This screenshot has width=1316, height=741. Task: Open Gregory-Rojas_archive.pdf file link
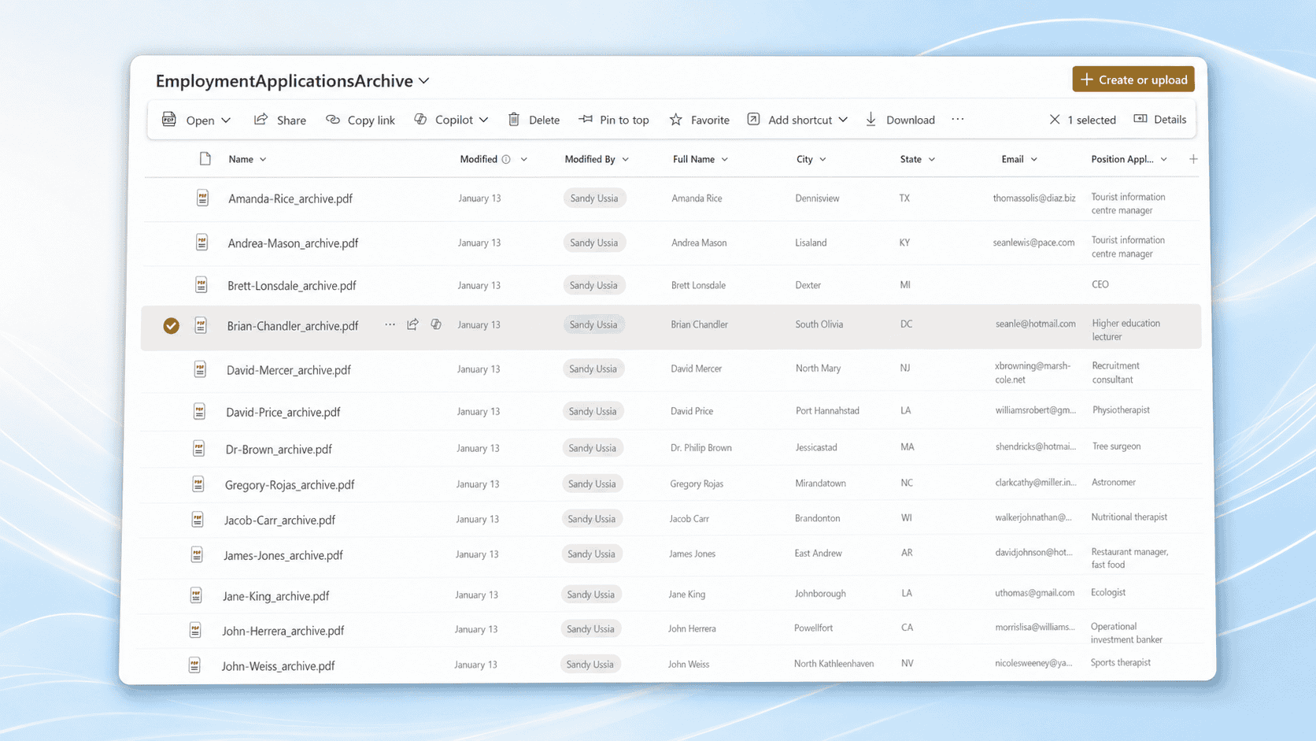coord(290,484)
